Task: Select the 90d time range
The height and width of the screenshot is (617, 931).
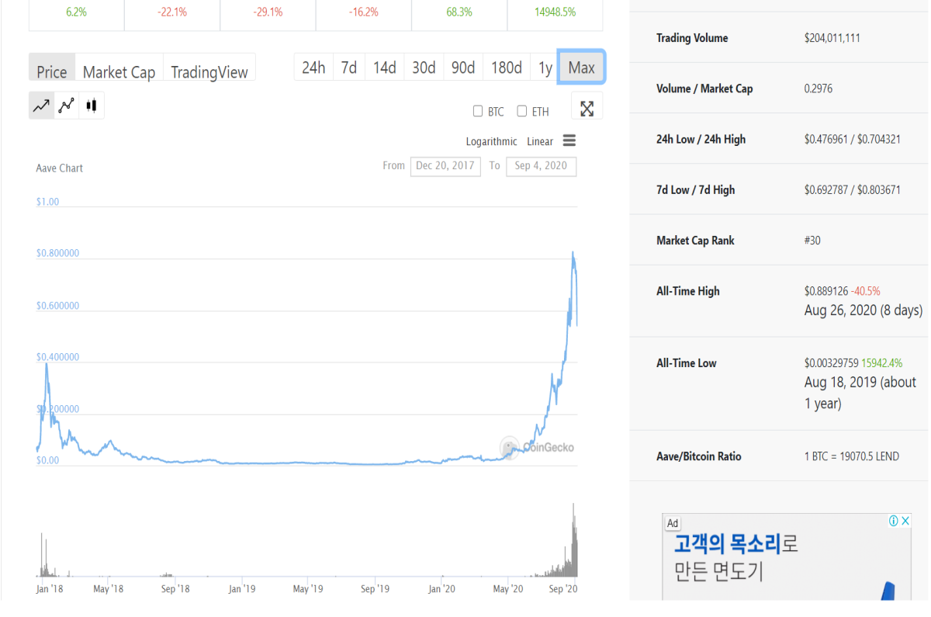Action: pyautogui.click(x=463, y=68)
